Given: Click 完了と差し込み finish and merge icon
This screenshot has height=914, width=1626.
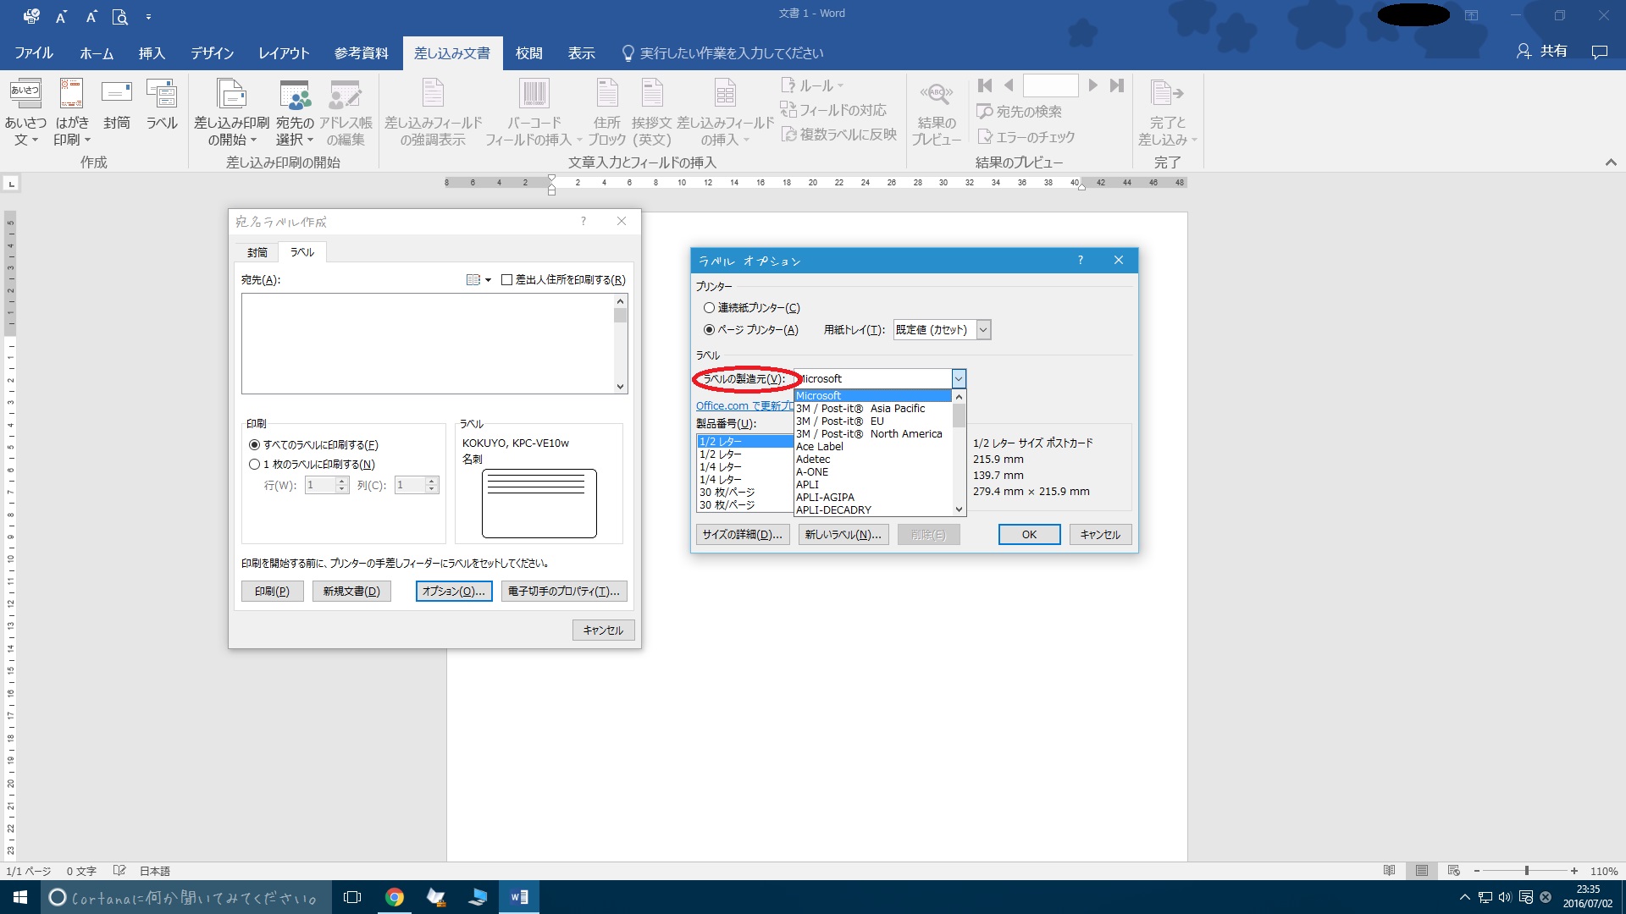Looking at the screenshot, I should point(1167,113).
